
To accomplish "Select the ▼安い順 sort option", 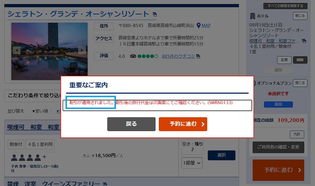I will [40, 111].
